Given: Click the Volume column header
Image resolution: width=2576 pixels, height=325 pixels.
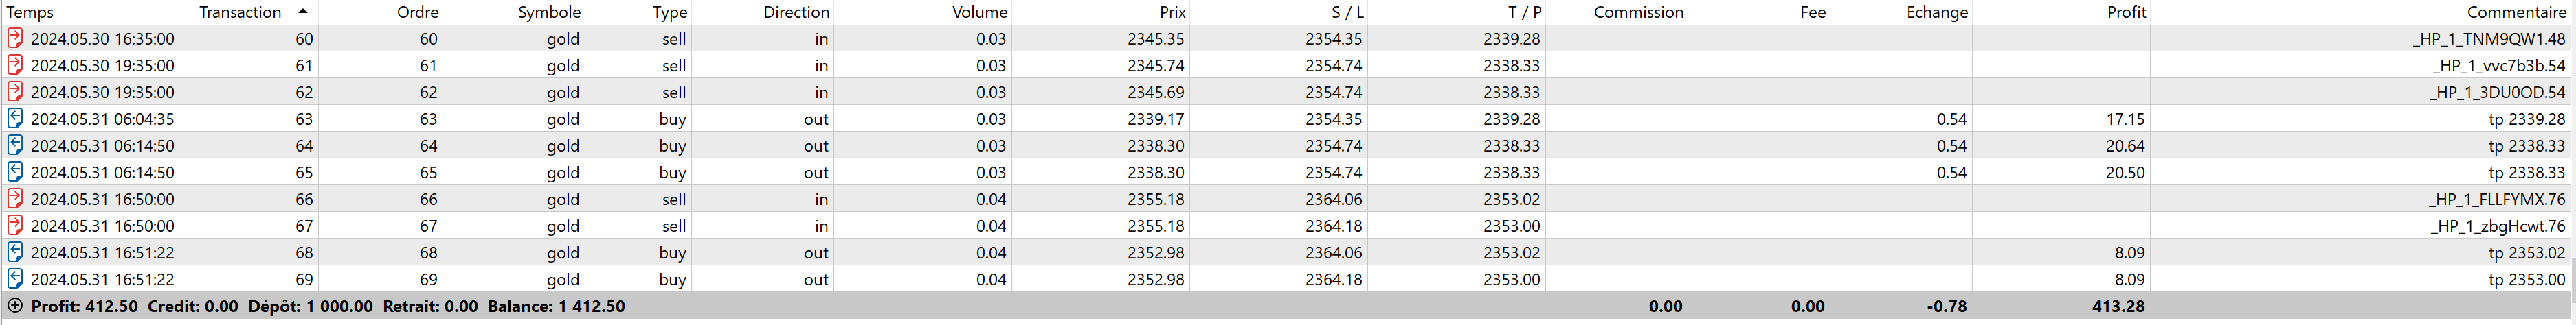Looking at the screenshot, I should (979, 12).
